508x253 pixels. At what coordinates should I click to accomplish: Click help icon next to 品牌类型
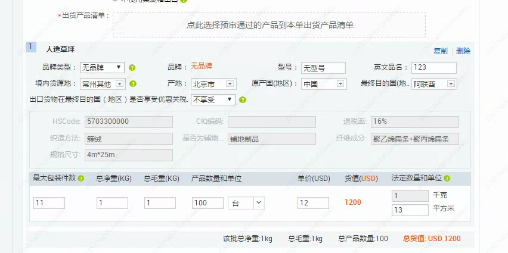132,68
